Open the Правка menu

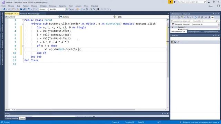coord(11,6)
